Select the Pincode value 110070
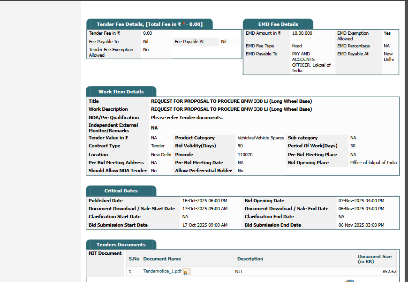The width and height of the screenshot is (408, 282). coord(245,155)
